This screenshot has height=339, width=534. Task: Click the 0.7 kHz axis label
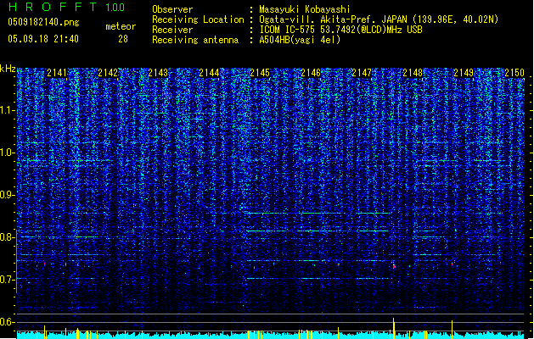tap(8, 280)
